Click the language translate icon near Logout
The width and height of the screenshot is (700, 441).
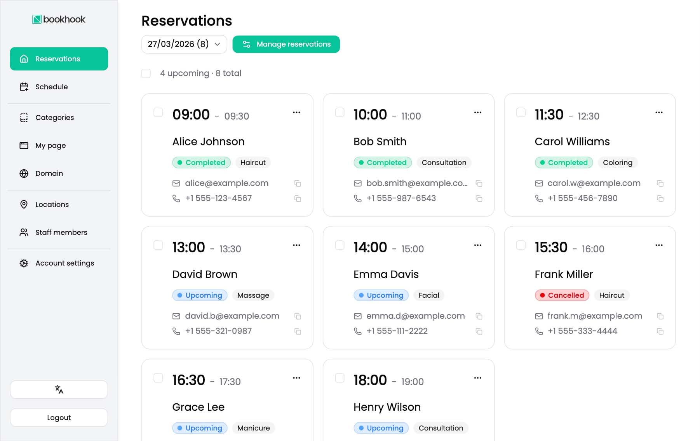point(59,389)
